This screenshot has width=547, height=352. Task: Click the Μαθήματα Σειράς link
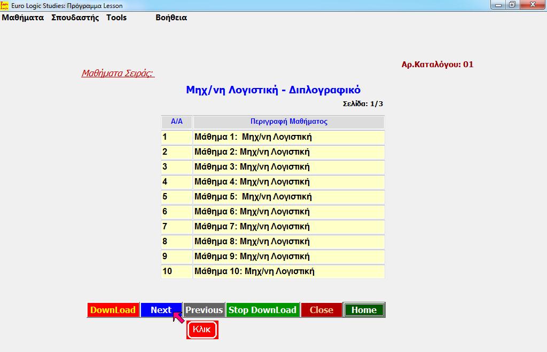[x=118, y=73]
